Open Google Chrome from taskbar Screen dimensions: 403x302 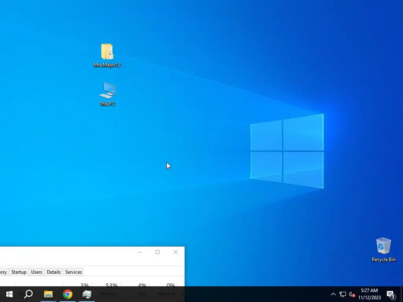(x=68, y=294)
